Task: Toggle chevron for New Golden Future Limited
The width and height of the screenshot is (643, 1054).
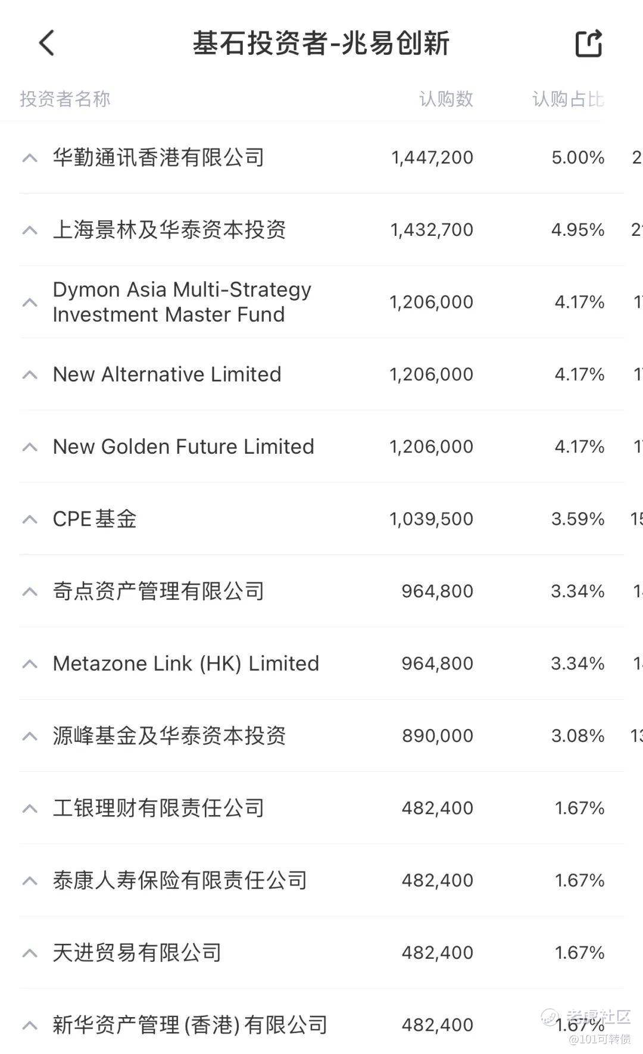Action: click(30, 447)
